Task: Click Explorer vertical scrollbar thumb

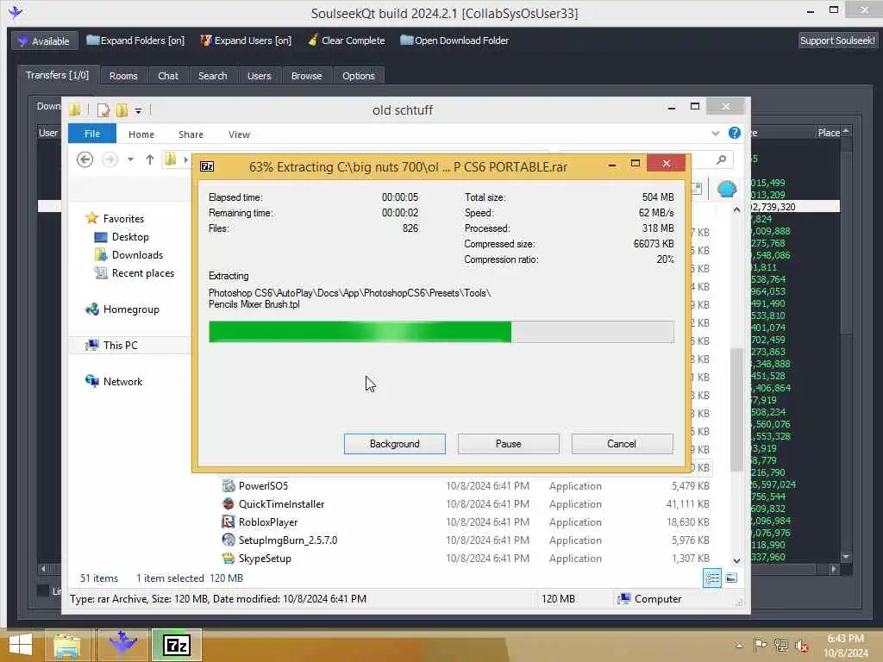Action: coord(736,409)
